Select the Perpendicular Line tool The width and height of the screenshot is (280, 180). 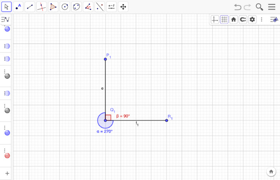pyautogui.click(x=42, y=7)
